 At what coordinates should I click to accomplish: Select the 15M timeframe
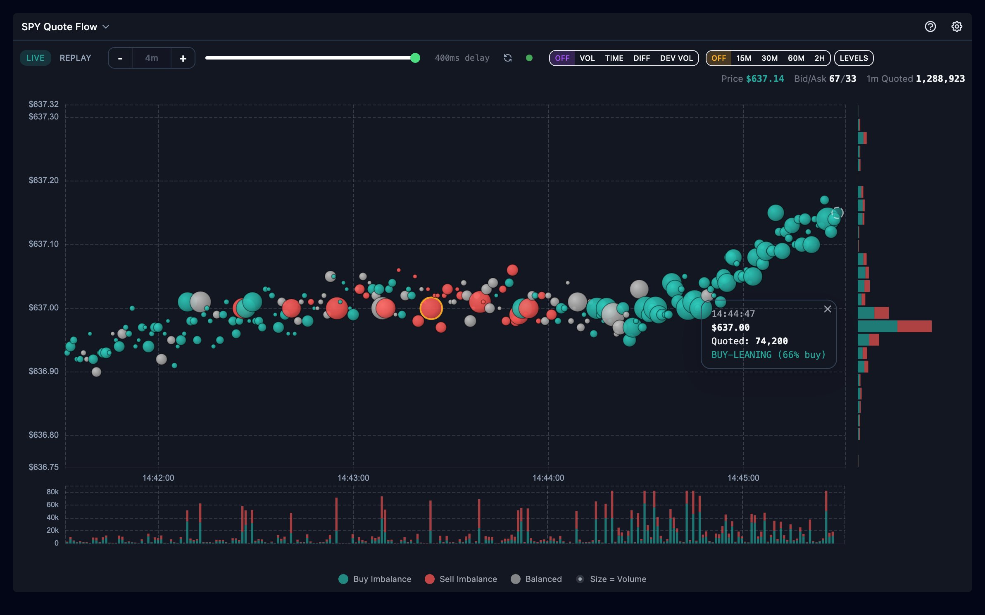[744, 58]
